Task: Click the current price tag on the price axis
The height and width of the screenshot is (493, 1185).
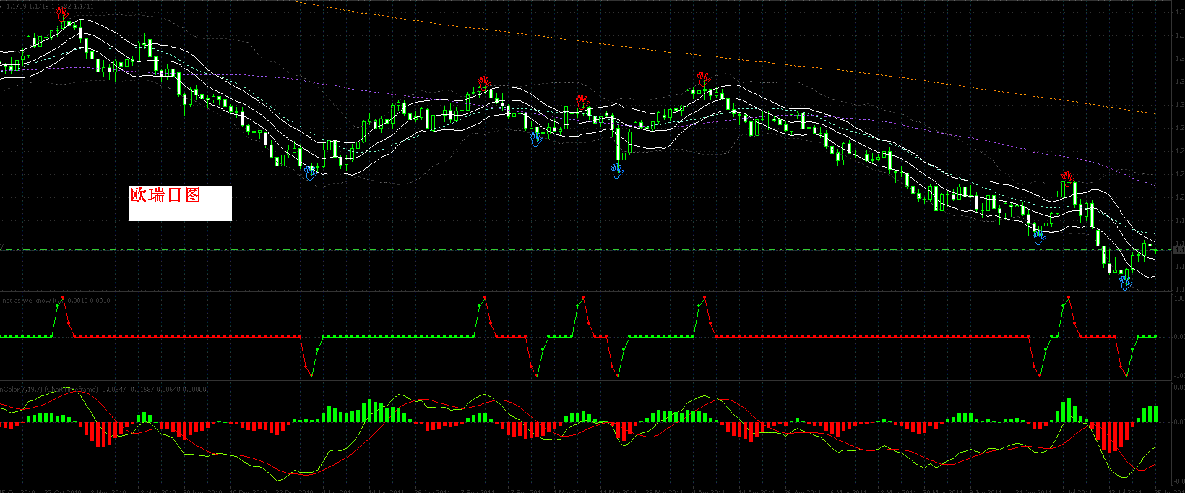Action: point(1178,249)
